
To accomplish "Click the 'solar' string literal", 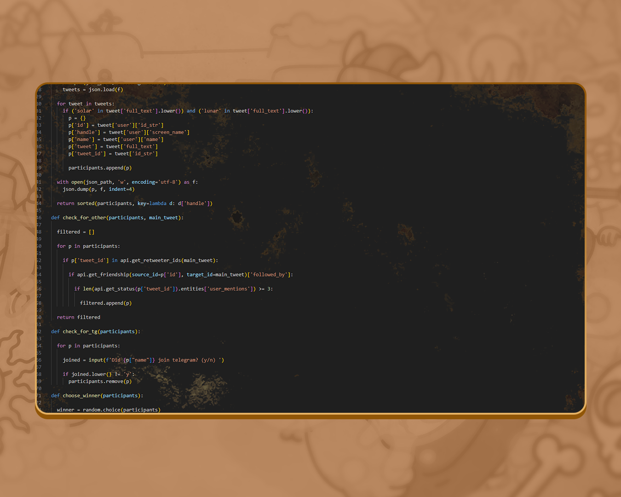I will [x=84, y=111].
